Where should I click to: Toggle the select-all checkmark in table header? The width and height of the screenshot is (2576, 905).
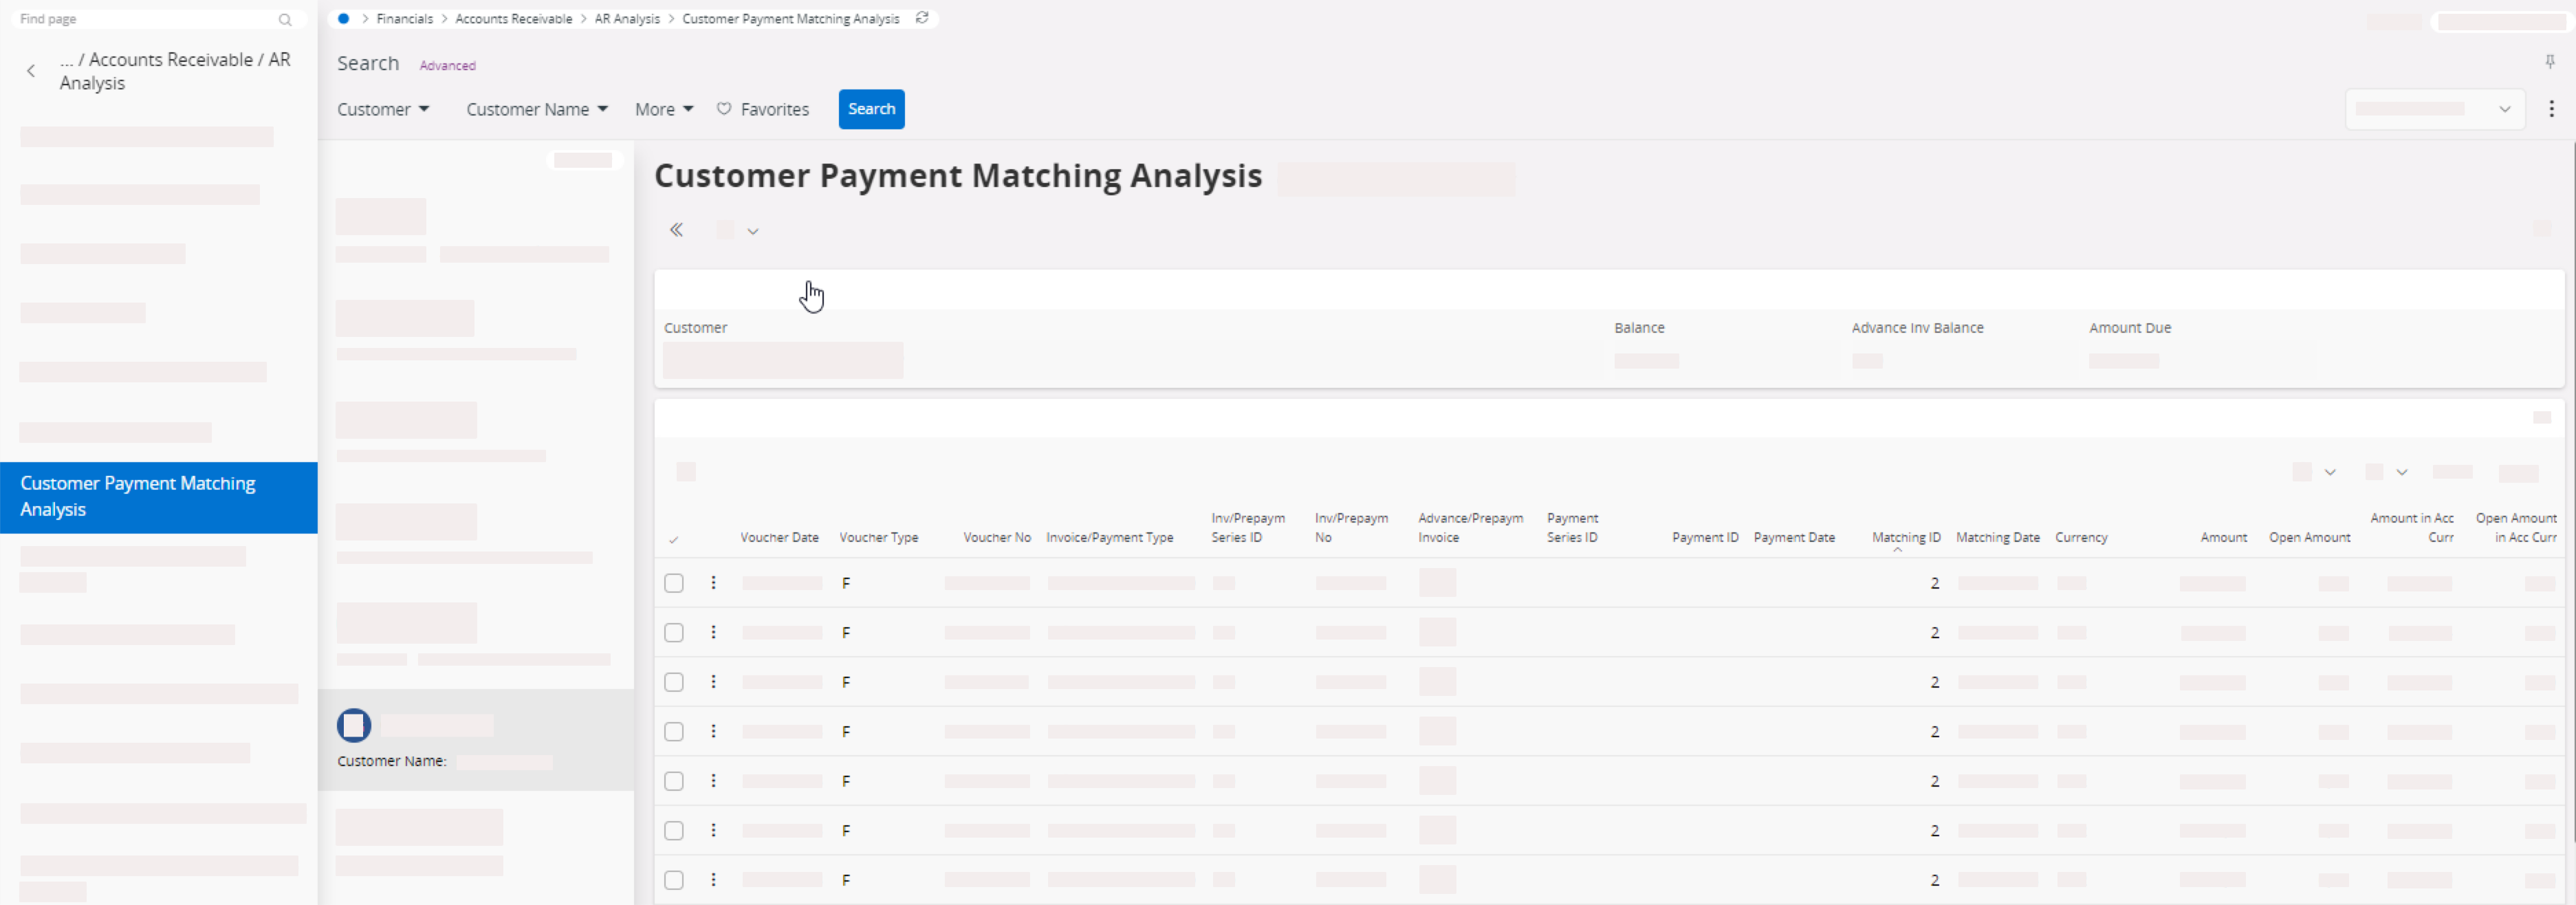674,540
